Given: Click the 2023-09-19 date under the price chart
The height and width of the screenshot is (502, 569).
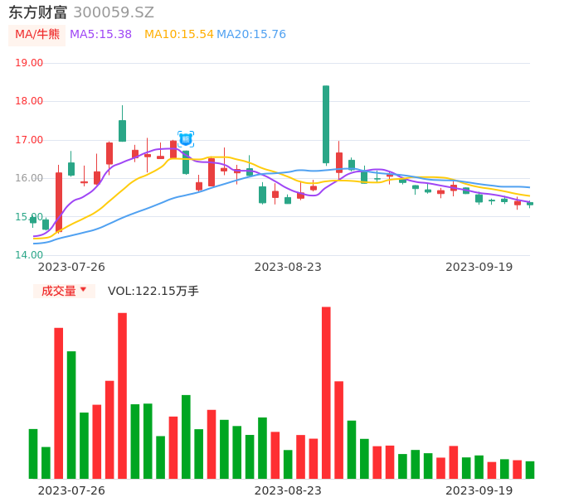Looking at the screenshot, I should coord(479,267).
